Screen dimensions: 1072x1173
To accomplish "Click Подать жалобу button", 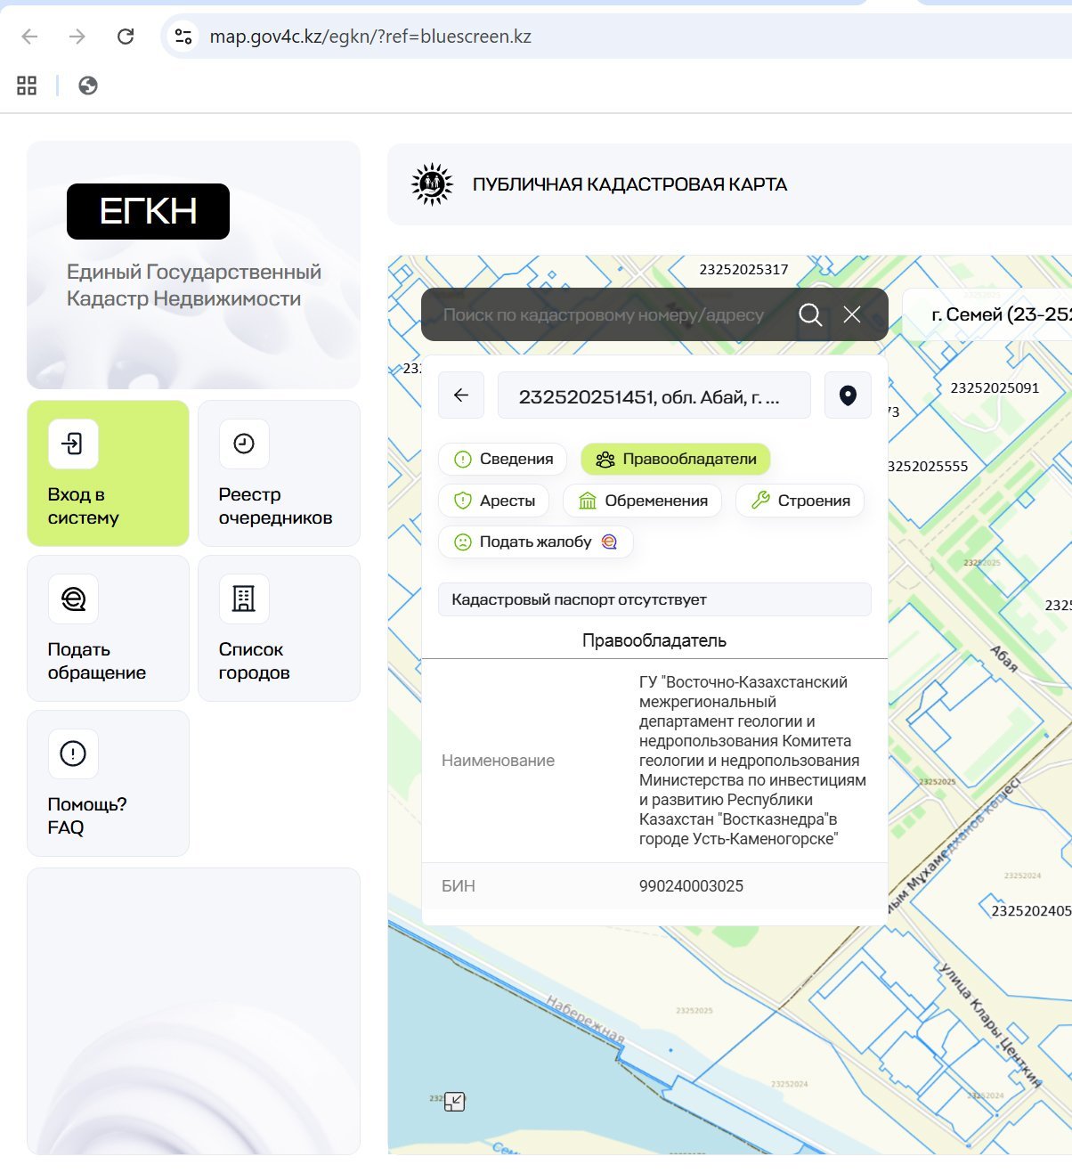I will 535,542.
